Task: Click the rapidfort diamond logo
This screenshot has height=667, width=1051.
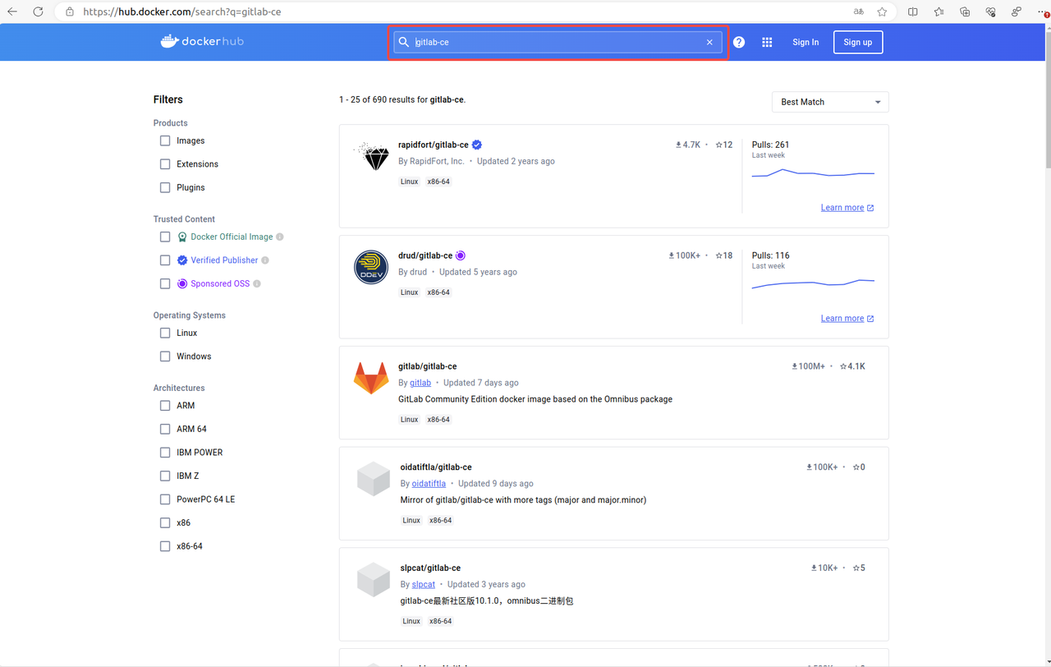Action: coord(372,155)
